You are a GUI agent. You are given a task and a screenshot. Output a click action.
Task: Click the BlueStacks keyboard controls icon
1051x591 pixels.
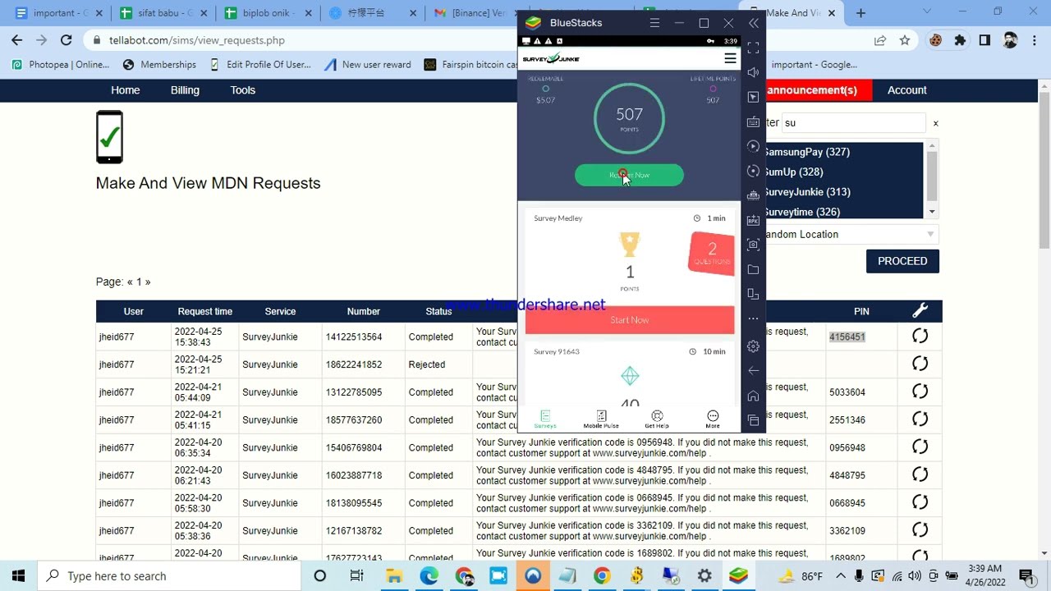753,122
